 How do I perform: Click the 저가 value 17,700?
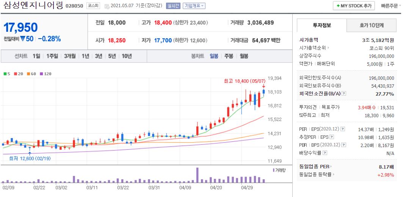click(x=163, y=40)
